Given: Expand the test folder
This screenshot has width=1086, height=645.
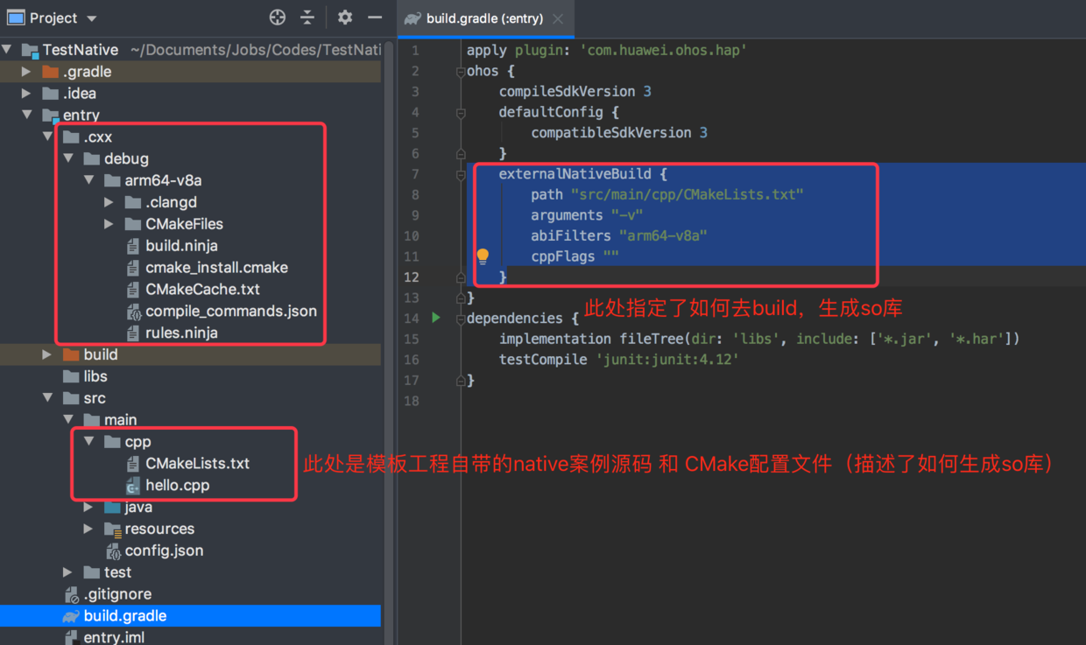Looking at the screenshot, I should point(68,572).
